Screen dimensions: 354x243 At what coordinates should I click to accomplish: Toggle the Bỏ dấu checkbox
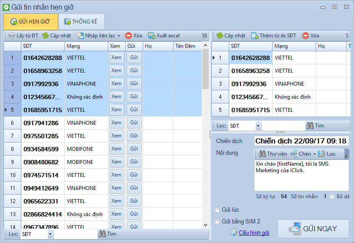click(x=332, y=196)
